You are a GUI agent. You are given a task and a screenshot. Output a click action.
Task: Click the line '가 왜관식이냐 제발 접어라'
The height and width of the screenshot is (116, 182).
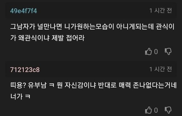coord(47,38)
